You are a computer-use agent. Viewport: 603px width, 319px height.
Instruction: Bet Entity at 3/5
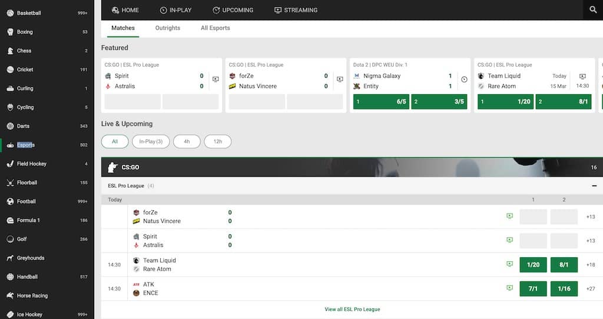point(439,101)
